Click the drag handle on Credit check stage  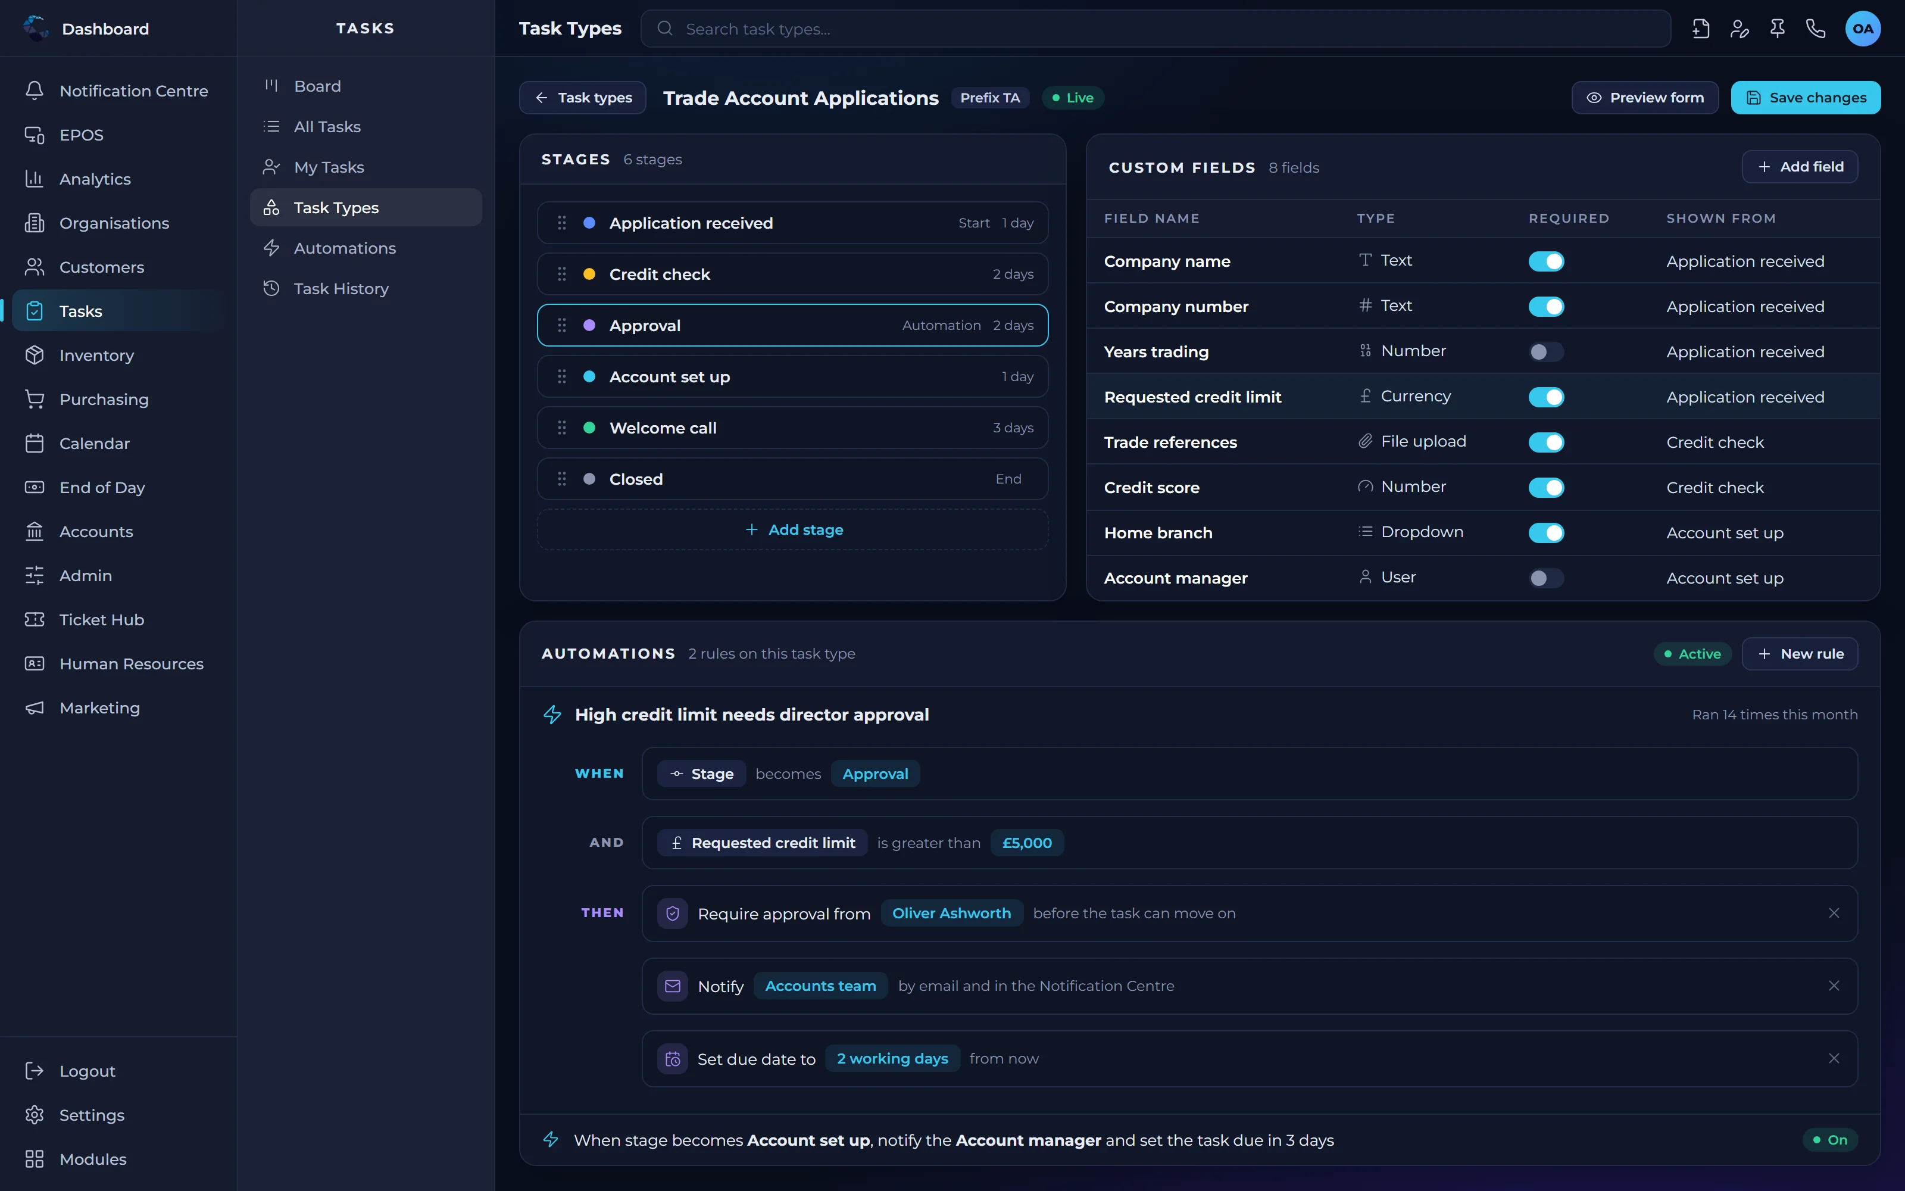[x=562, y=274]
